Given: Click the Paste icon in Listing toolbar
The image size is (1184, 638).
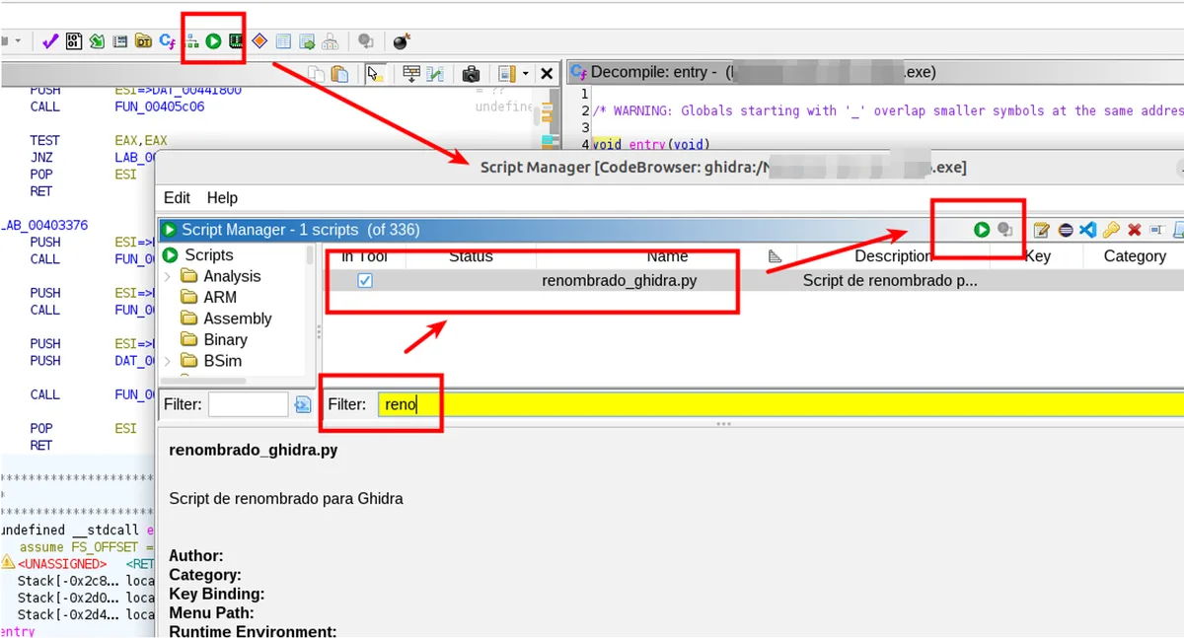Looking at the screenshot, I should (339, 74).
